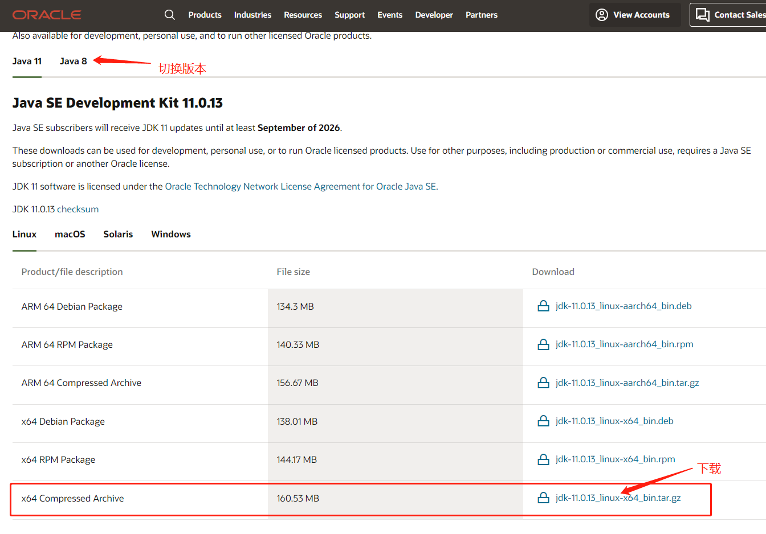
Task: Click lock icon beside aarch64_bin.rpm download
Action: [544, 344]
